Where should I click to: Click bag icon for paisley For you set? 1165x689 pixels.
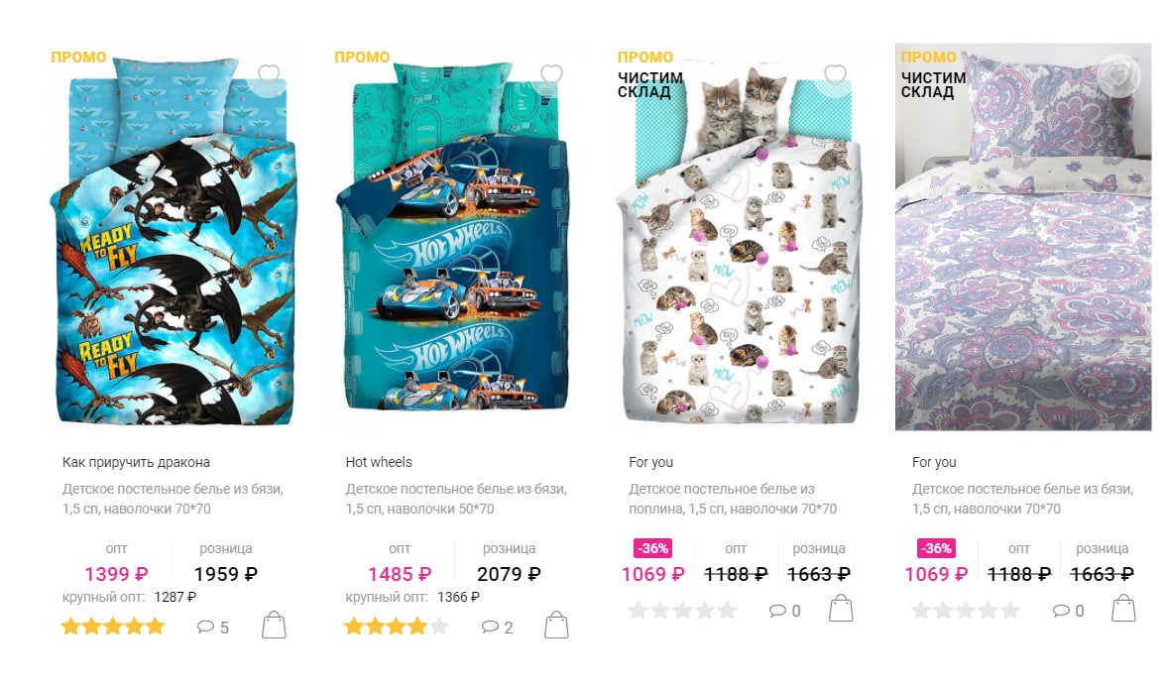[x=1123, y=608]
